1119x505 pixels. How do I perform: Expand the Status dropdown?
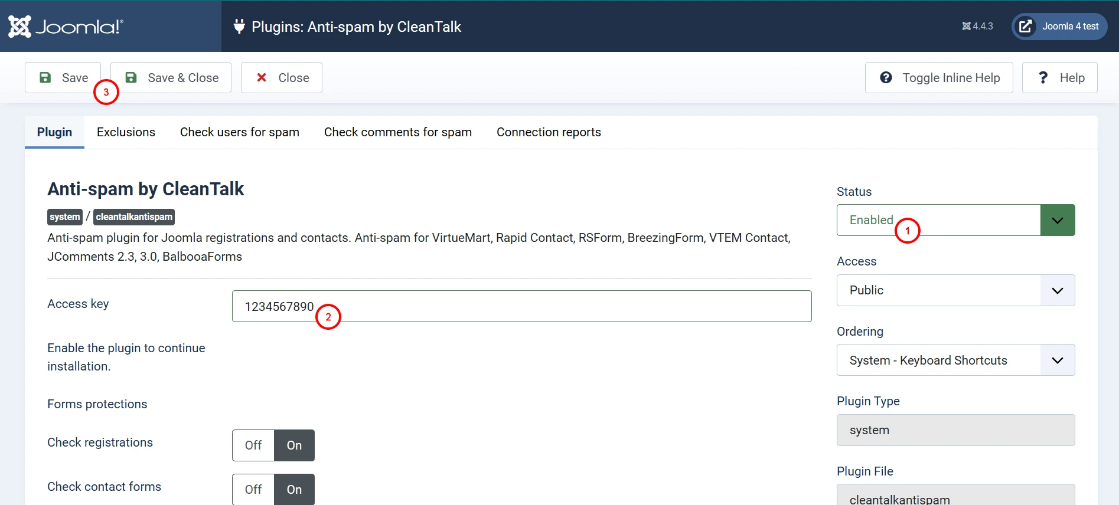click(955, 220)
